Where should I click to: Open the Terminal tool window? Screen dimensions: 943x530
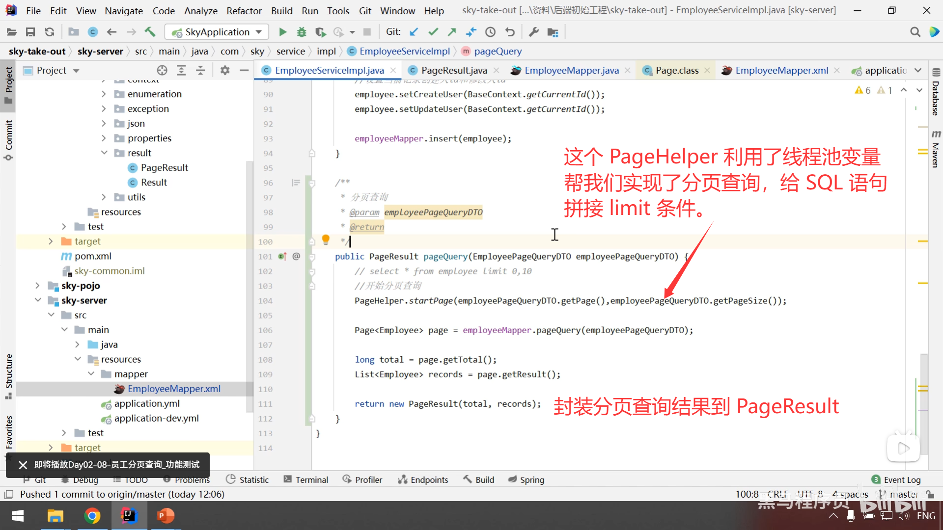tap(306, 479)
